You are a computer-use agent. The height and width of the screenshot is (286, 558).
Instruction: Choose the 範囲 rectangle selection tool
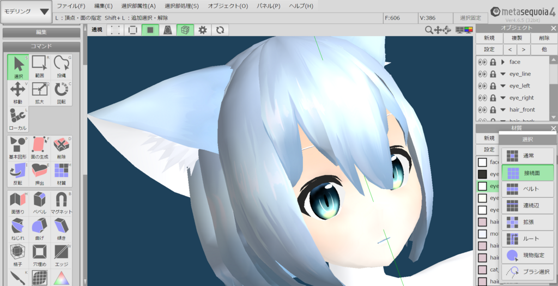pyautogui.click(x=39, y=67)
